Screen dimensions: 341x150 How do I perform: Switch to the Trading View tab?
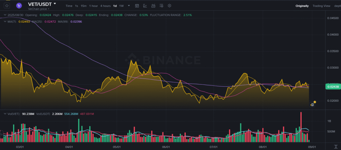(321, 6)
